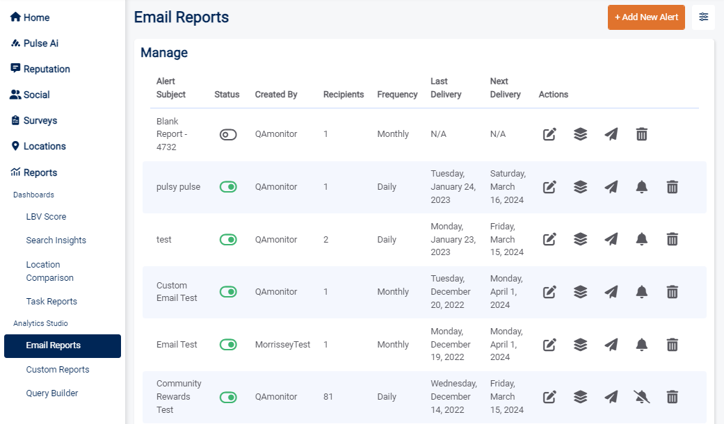Image resolution: width=724 pixels, height=424 pixels.
Task: Edit the pulsy pulse alert
Action: coord(549,186)
